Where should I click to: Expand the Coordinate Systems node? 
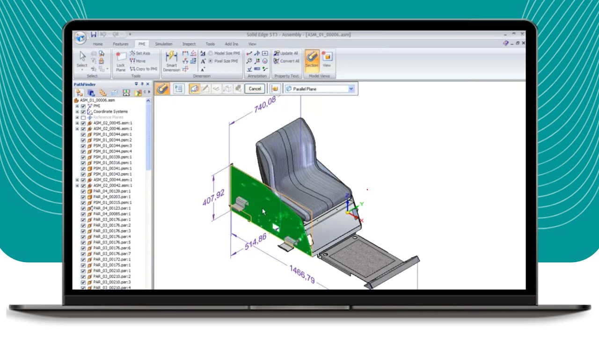(77, 112)
